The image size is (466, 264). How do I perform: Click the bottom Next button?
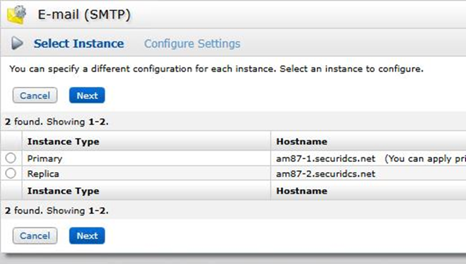[x=87, y=236]
